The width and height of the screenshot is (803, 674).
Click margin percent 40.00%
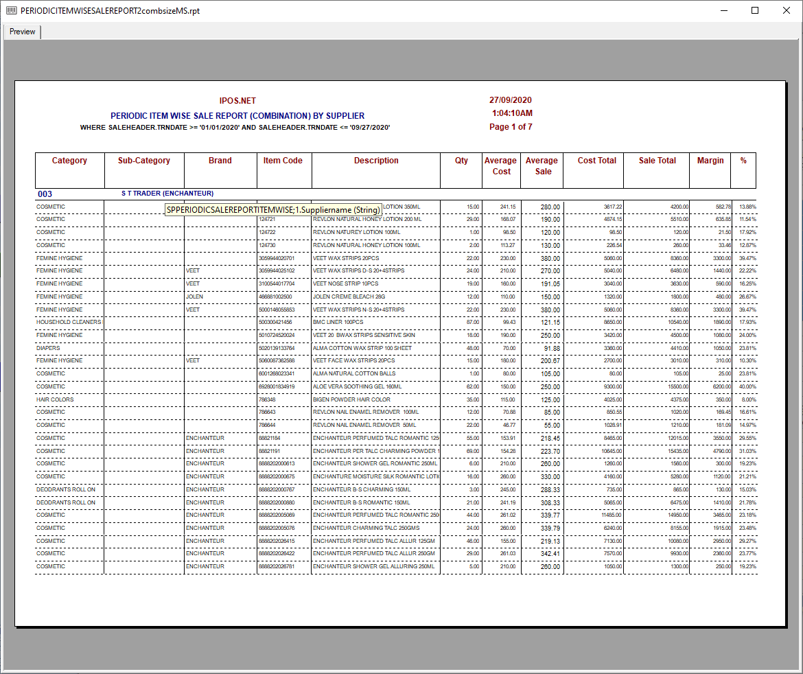coord(747,386)
